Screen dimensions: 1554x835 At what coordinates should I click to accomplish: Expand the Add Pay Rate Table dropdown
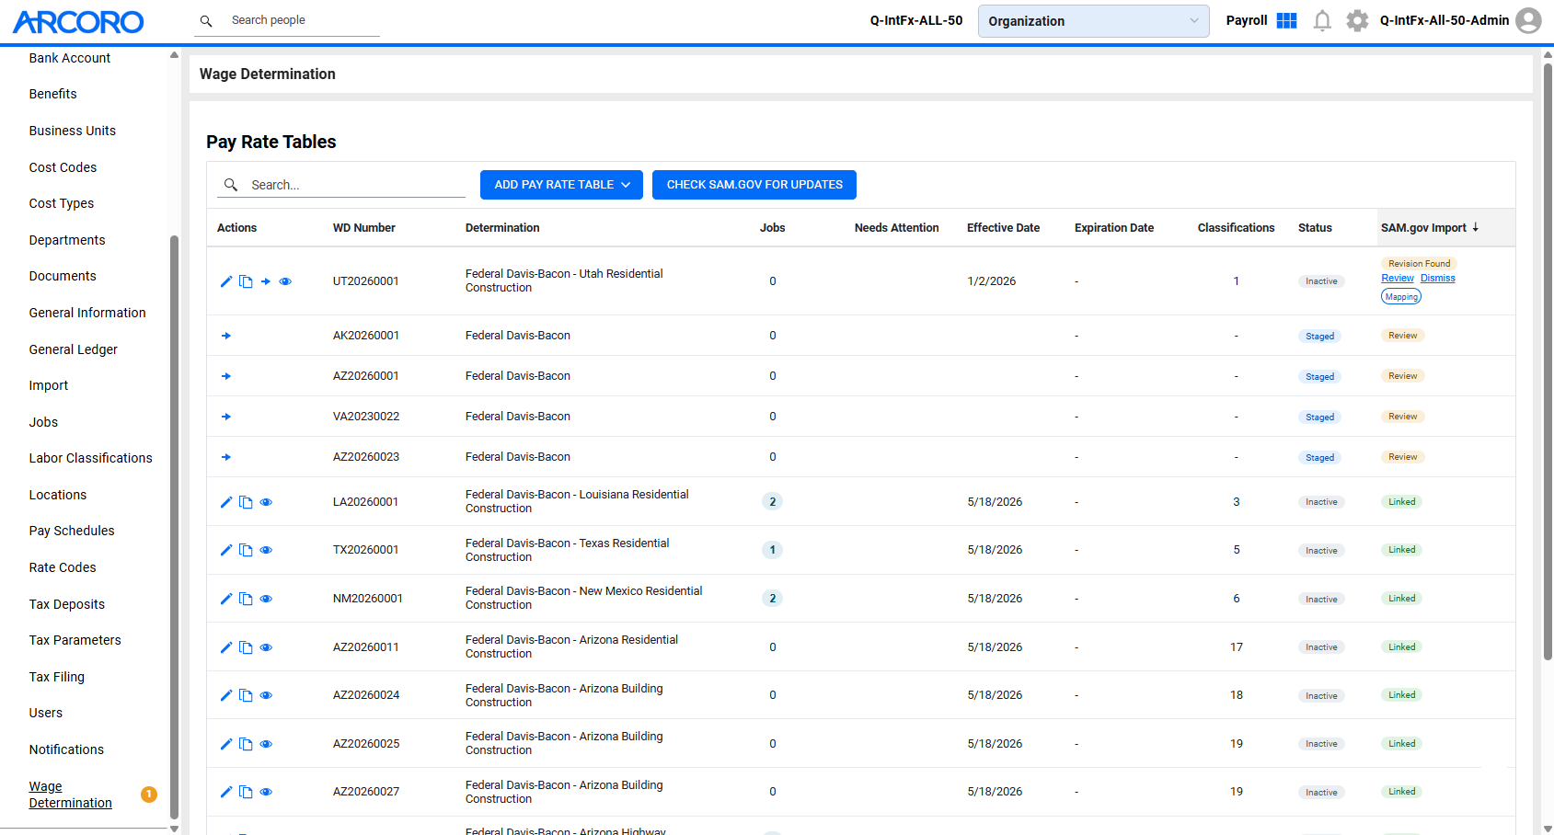tap(561, 185)
